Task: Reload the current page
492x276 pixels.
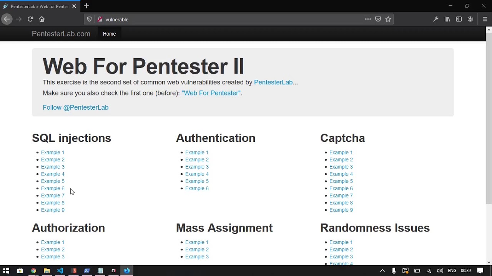Action: coord(30,19)
